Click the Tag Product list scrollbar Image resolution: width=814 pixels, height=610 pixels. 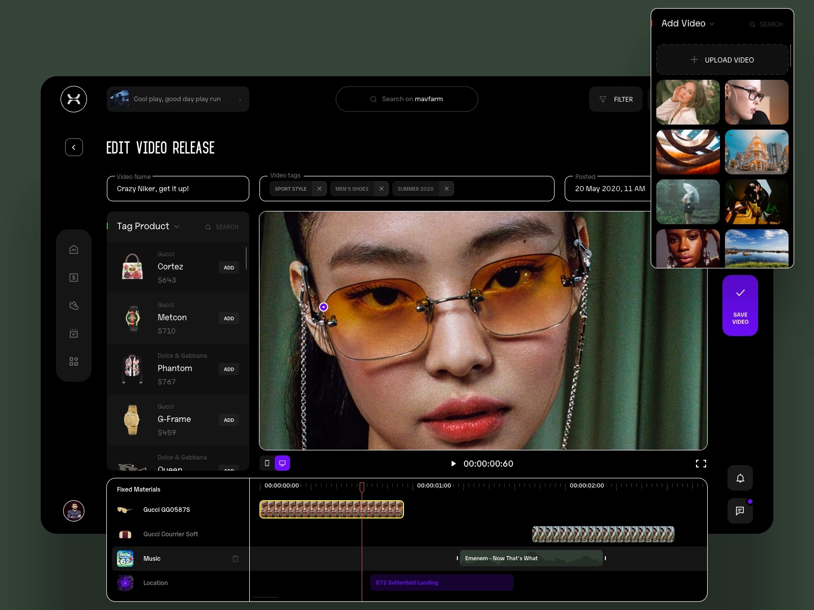click(246, 258)
